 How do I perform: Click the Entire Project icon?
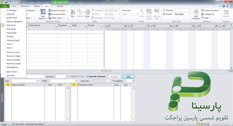point(149,12)
